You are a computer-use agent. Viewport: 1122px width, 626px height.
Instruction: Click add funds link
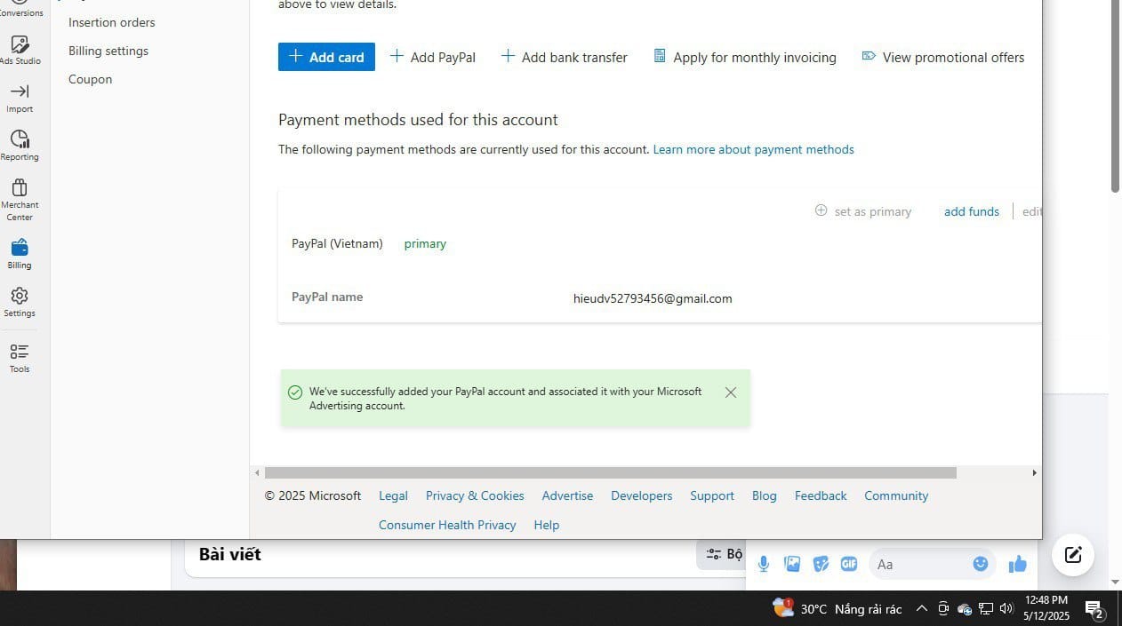click(972, 211)
